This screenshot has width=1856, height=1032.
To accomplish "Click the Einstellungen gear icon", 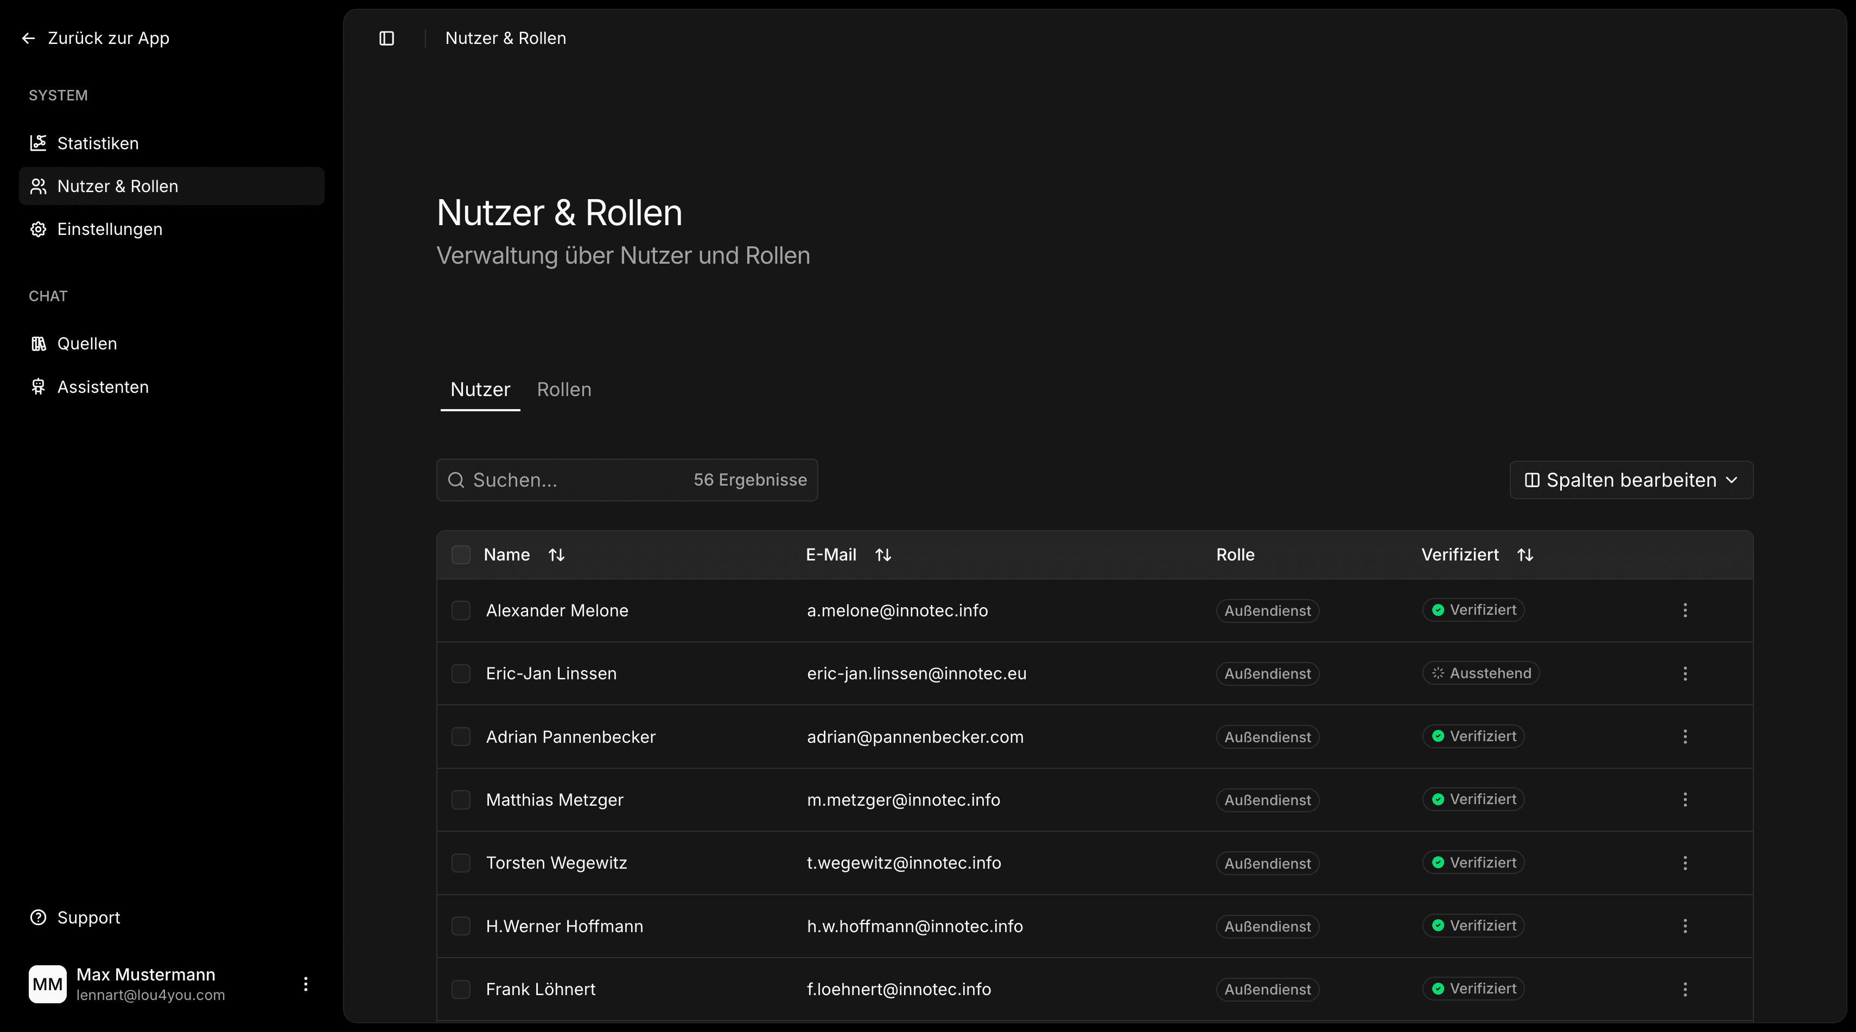I will (38, 229).
